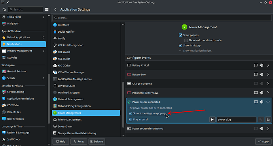Open the sound file browser folder icon
273x146 pixels.
pyautogui.click(x=268, y=120)
